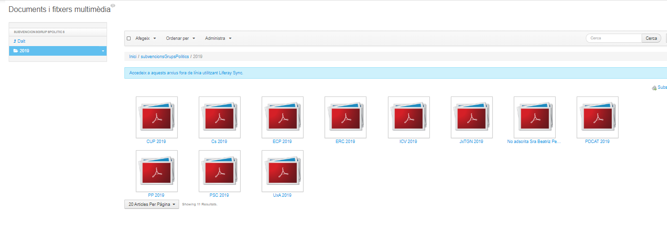Click the help icon beside the page title
The image size is (667, 227).
coord(113,6)
